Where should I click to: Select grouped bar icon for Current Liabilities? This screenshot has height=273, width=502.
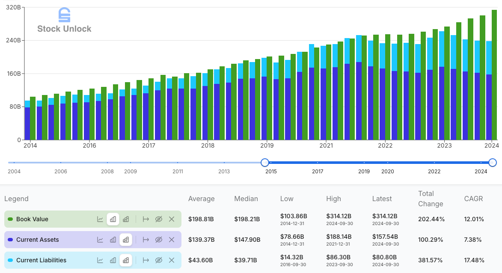113,260
